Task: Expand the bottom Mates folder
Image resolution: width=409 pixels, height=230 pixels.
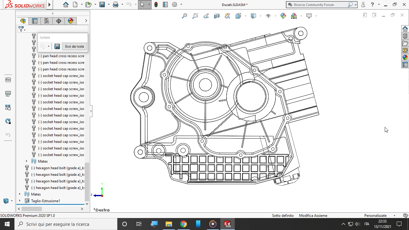Action: click(20, 194)
